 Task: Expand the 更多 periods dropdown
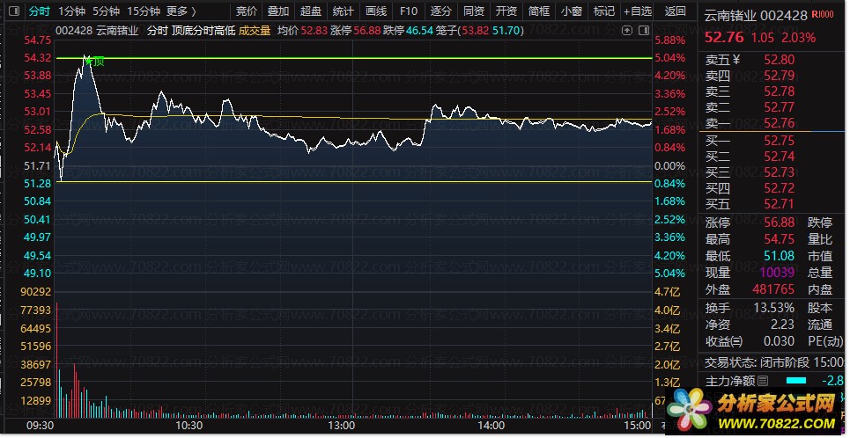click(181, 11)
